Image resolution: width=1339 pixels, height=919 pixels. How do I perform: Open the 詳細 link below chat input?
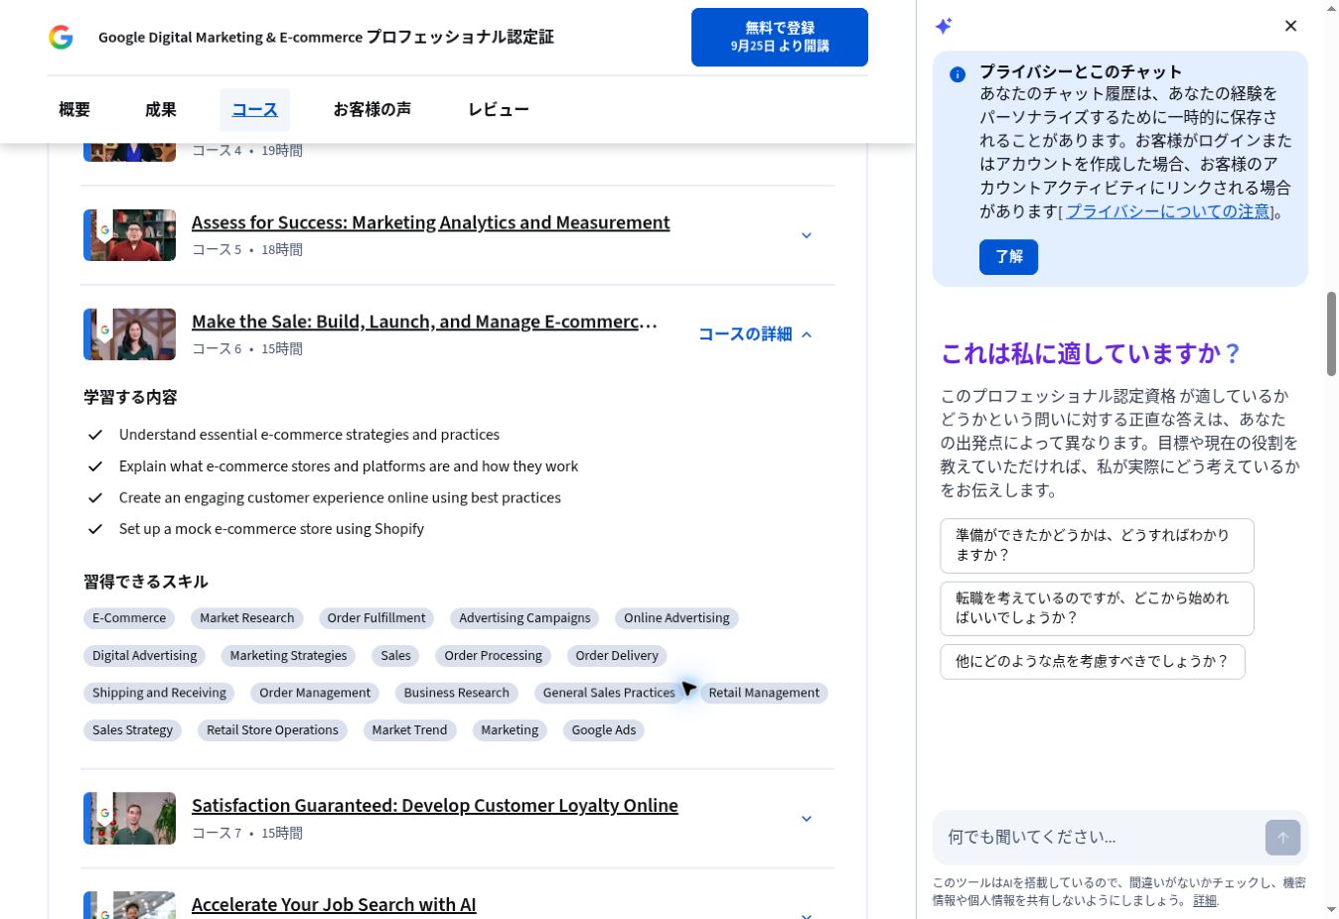(x=1204, y=901)
